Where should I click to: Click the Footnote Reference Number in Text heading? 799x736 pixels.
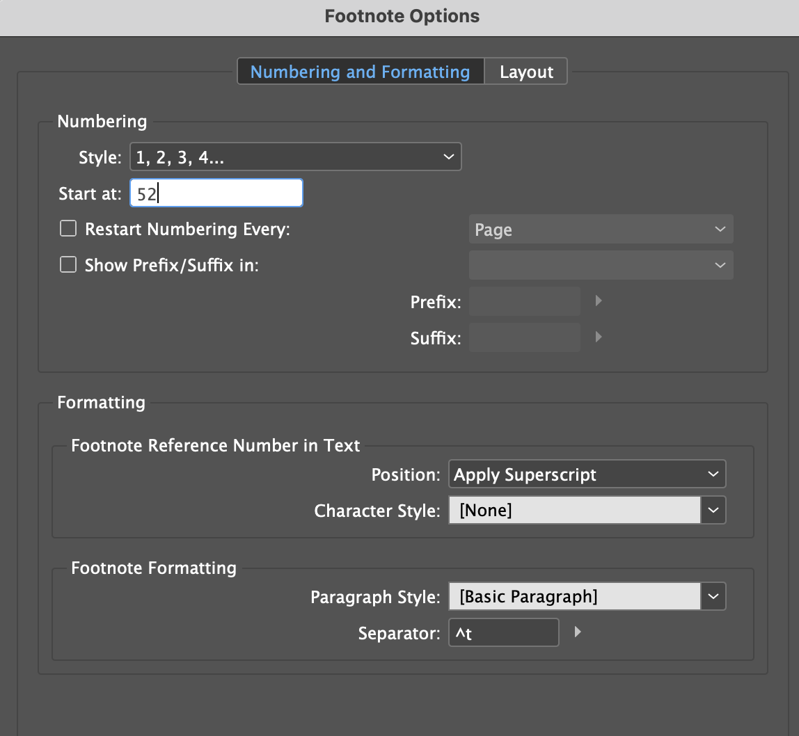[216, 446]
